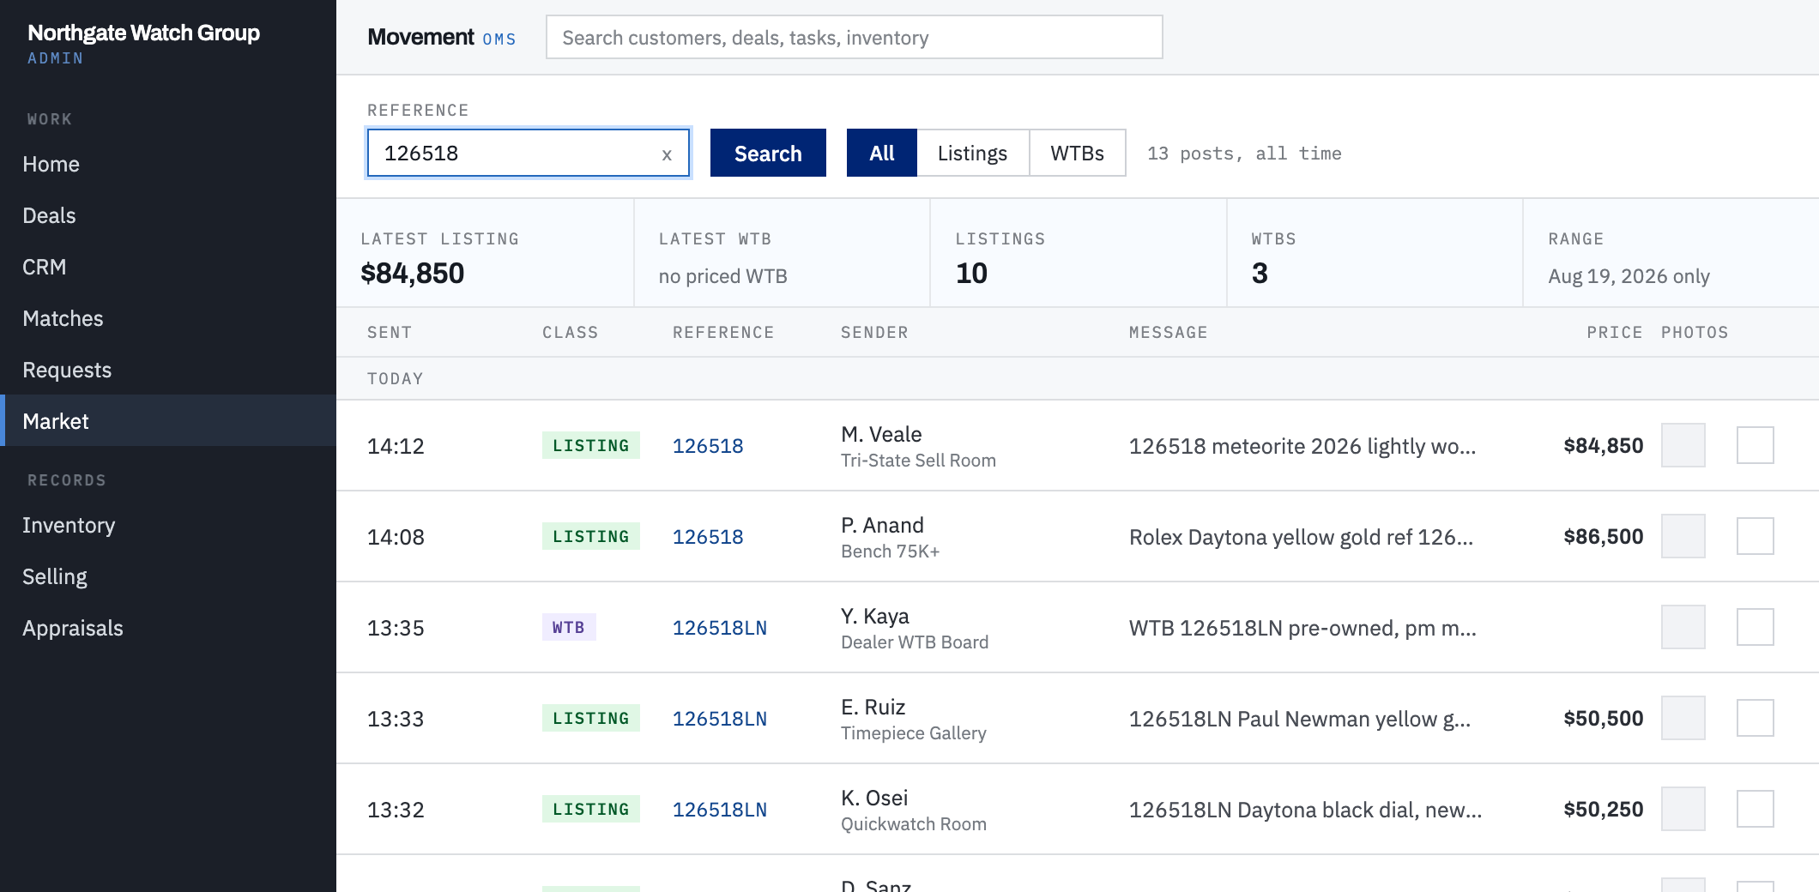Check the box on E. Ruiz's row
Image resolution: width=1819 pixels, height=892 pixels.
coord(1755,718)
